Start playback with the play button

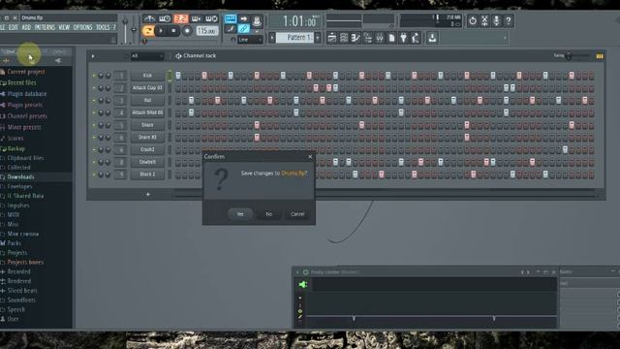[161, 31]
